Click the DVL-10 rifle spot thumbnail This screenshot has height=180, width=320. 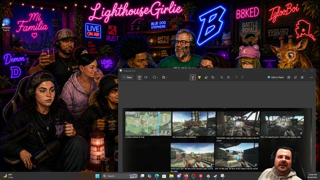[x=236, y=155]
